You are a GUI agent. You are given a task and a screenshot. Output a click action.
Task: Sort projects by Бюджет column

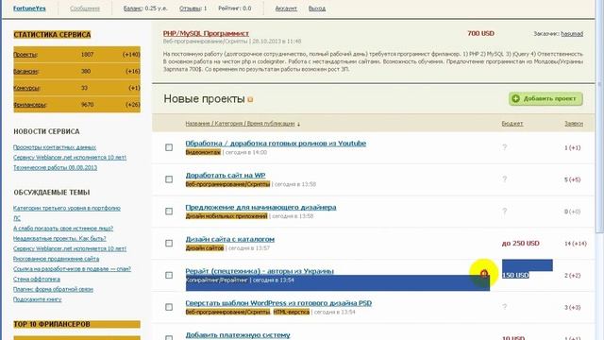pos(512,124)
